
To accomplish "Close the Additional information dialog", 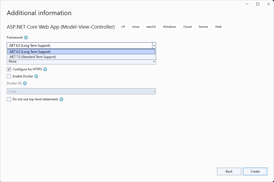I will [269, 4].
